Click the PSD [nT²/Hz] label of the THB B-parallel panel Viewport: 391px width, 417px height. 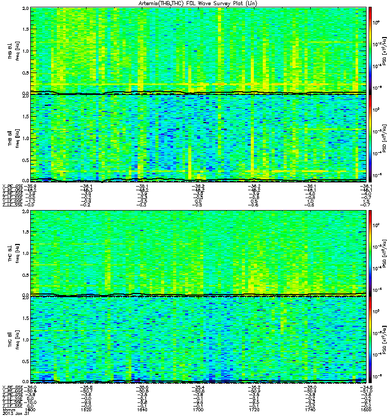tap(384, 138)
